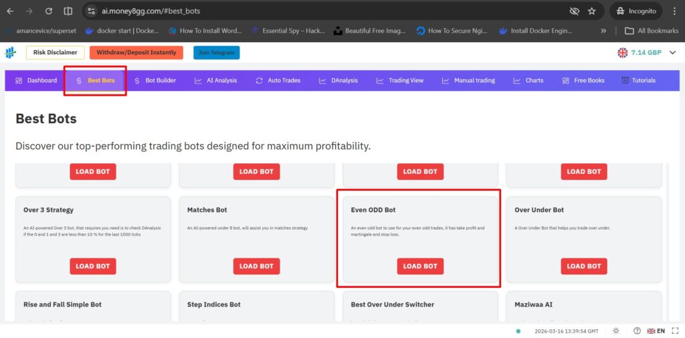Load the Even ODD Bot
Screen dimensions: 685x338
click(x=420, y=266)
